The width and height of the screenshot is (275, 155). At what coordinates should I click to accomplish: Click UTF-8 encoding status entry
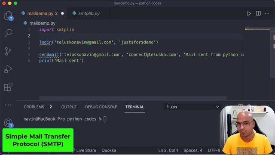click(214, 150)
